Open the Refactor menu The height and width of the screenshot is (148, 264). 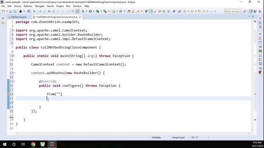coord(28,6)
